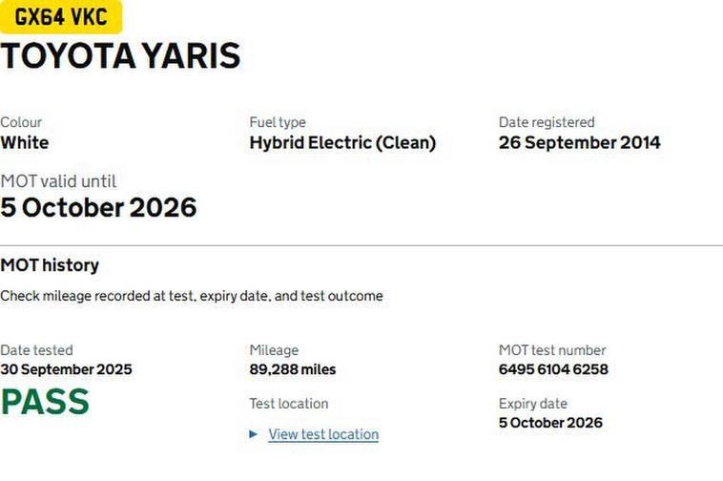Click the Hybrid Electric (Clean) fuel value

(342, 143)
